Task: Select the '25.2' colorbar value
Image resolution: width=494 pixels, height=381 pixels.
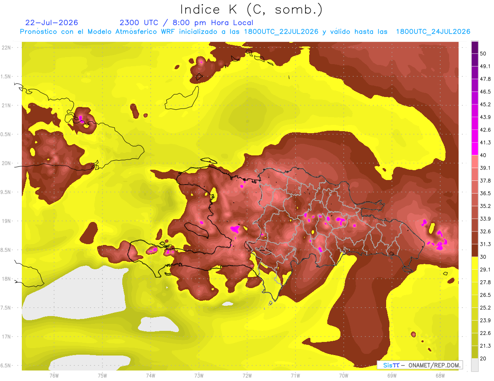Action: tap(485, 308)
